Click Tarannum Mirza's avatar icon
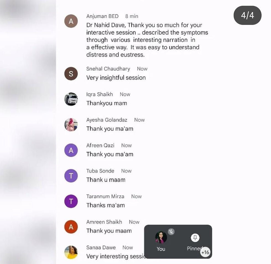The image size is (271, 264). pos(71,201)
